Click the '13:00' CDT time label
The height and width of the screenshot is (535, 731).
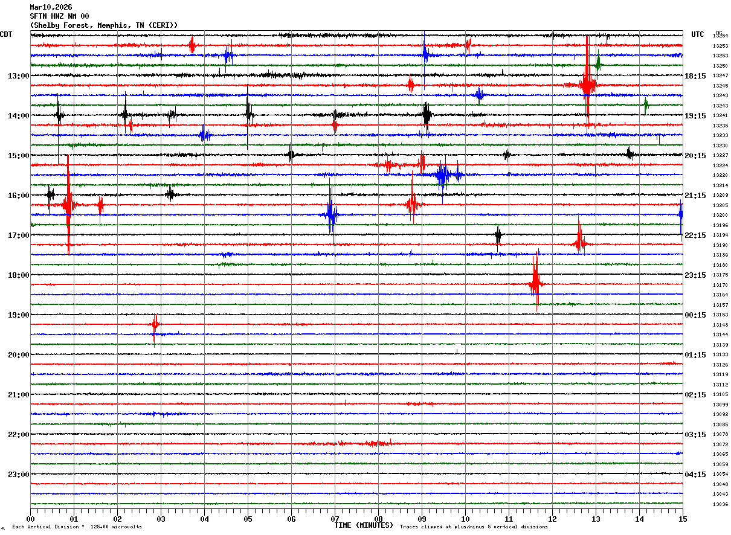click(18, 76)
